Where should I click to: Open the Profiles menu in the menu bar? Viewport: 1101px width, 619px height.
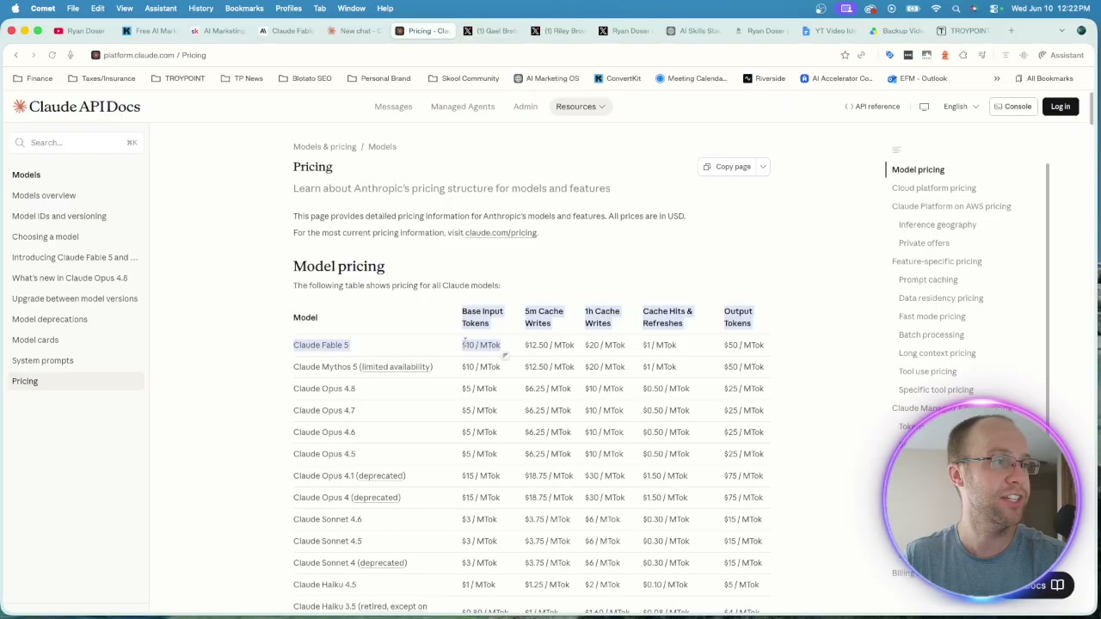pos(288,9)
